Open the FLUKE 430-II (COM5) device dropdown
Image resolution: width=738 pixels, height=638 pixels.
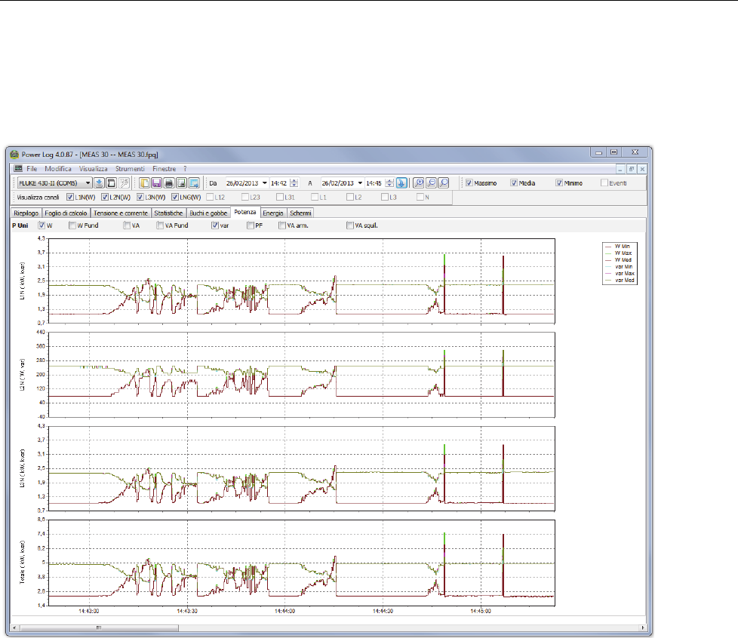pyautogui.click(x=88, y=183)
